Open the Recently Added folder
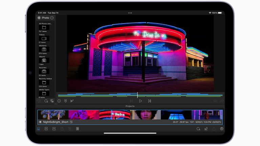The width and height of the screenshot is (260, 146). pyautogui.click(x=44, y=82)
